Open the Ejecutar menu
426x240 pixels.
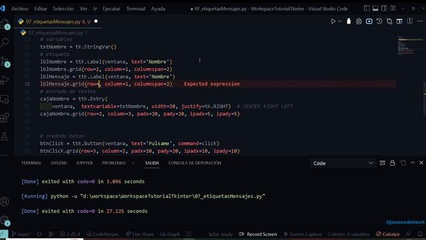pos(111,9)
